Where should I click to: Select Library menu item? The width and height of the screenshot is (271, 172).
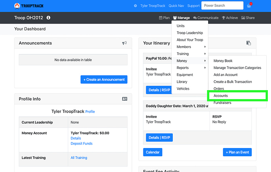(190, 81)
